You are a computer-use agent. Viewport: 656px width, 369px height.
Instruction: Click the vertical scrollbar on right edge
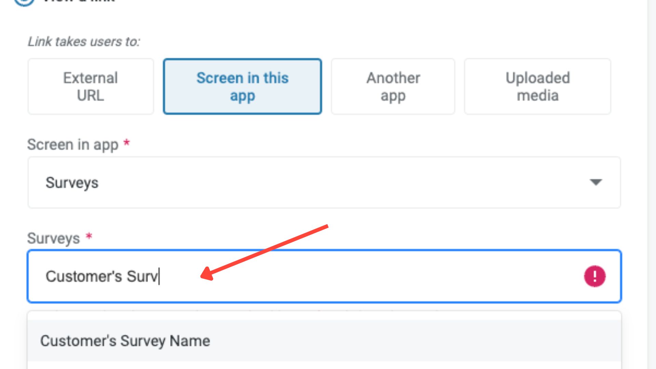[652, 184]
